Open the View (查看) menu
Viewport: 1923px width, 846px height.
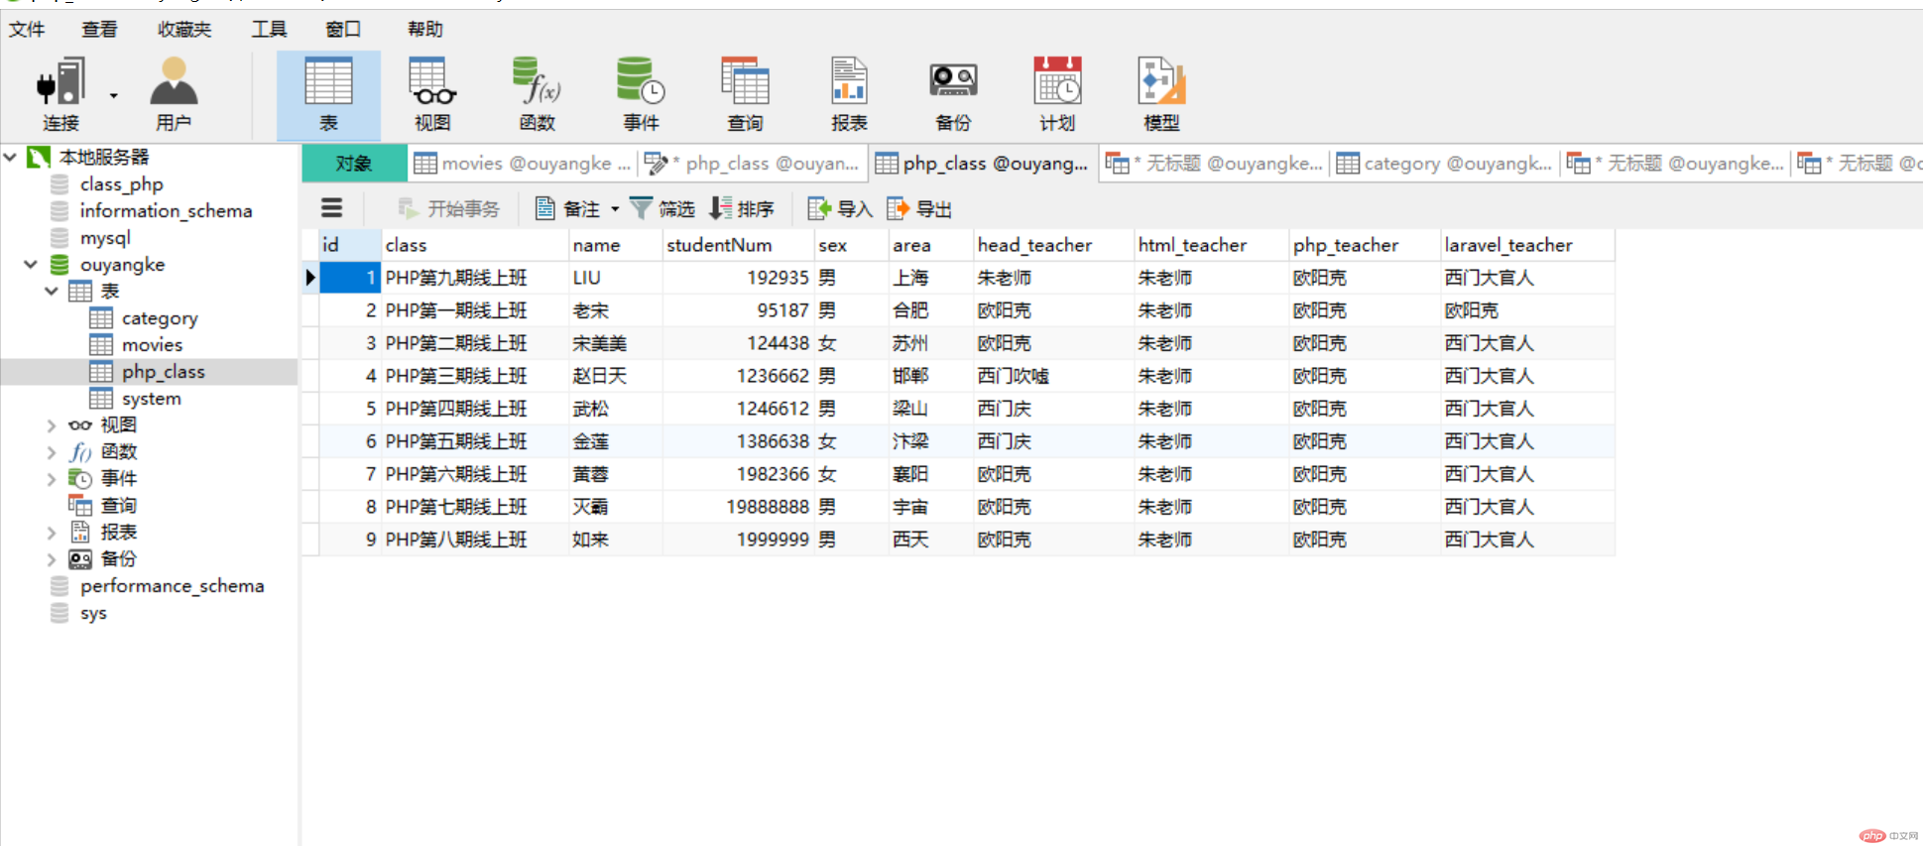point(99,29)
